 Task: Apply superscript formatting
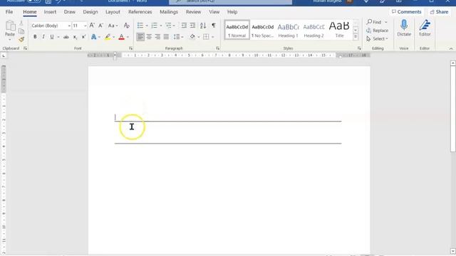tap(83, 37)
